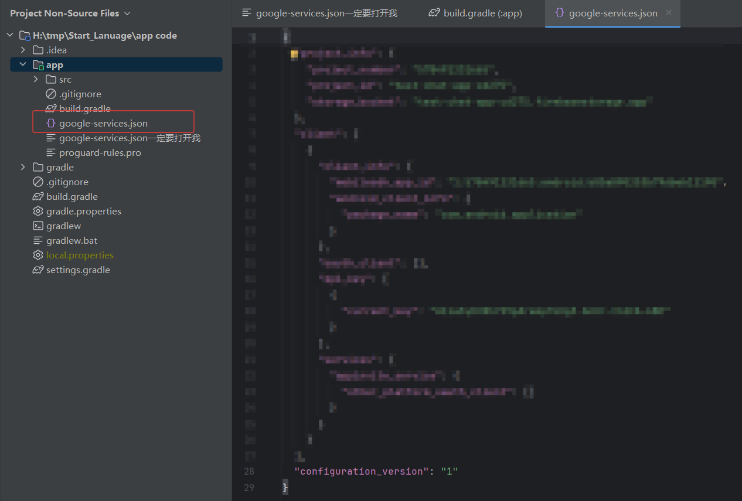Click the Gradle elephant icon of root build.gradle
742x501 pixels.
click(x=38, y=196)
